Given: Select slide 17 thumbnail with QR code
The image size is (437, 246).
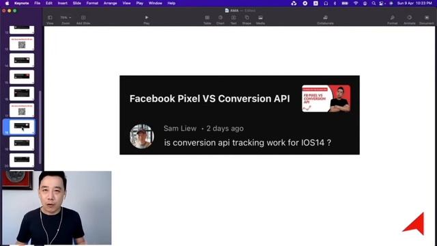Looking at the screenshot, I should [22, 110].
